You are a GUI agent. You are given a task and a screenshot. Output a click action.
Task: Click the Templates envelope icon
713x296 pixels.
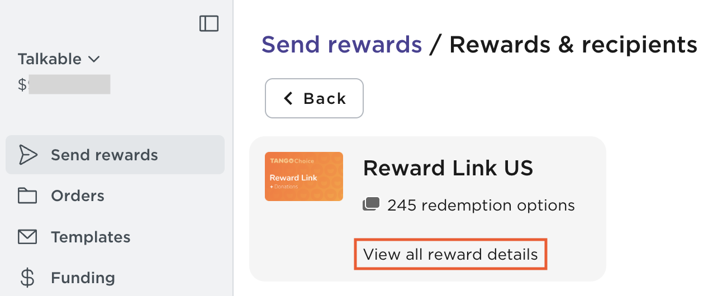pyautogui.click(x=27, y=237)
